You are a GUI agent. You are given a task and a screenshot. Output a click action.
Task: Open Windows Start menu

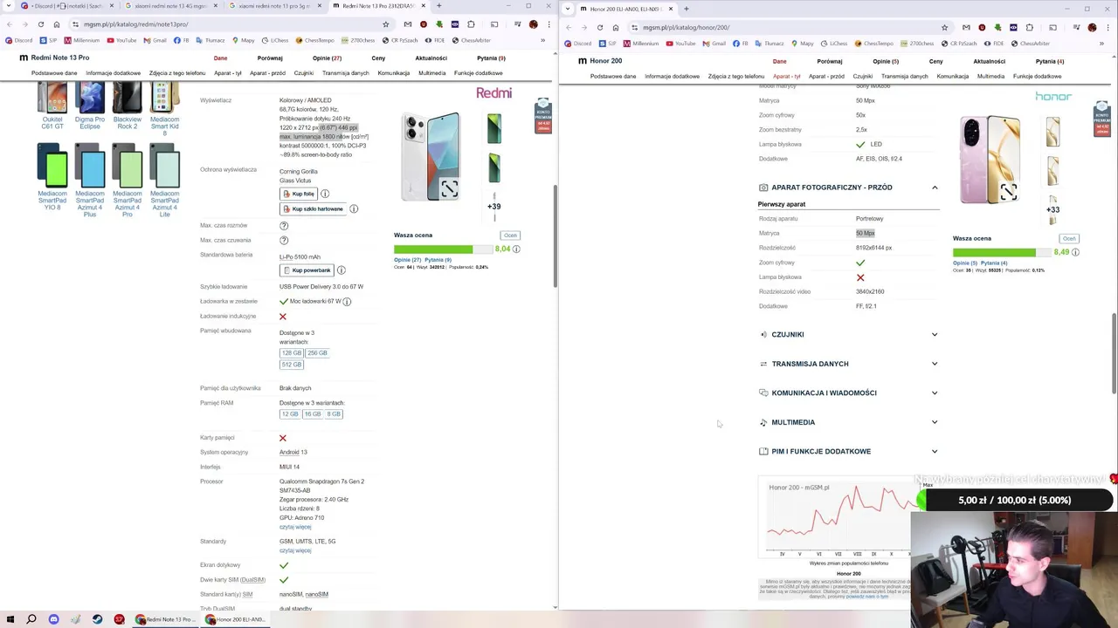(10, 619)
